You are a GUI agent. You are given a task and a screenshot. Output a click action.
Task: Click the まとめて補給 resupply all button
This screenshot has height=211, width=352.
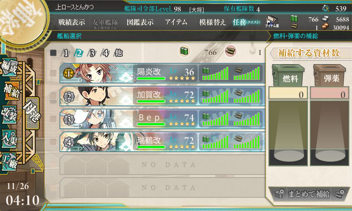click(309, 194)
